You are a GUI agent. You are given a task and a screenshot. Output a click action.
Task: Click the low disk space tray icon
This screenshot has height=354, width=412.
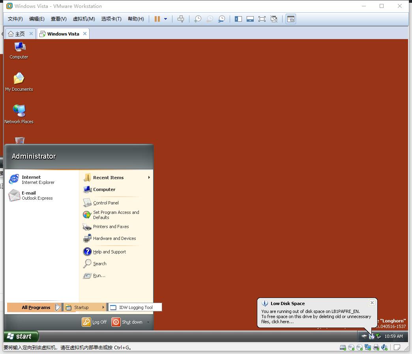(371, 336)
